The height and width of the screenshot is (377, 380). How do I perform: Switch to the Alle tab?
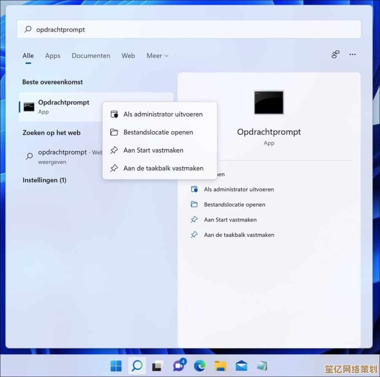click(x=28, y=56)
